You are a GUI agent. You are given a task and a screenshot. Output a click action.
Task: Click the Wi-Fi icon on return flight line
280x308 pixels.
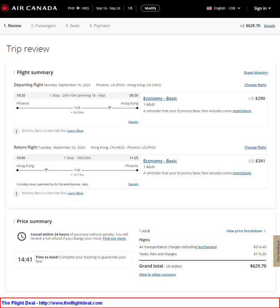coord(46,170)
